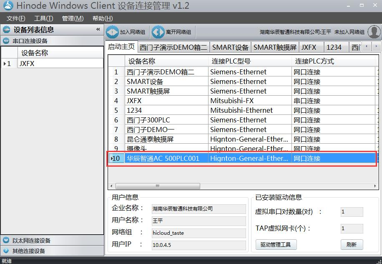The width and height of the screenshot is (382, 264).
Task: Click the 加入网络组 blue network icon
Action: point(113,31)
